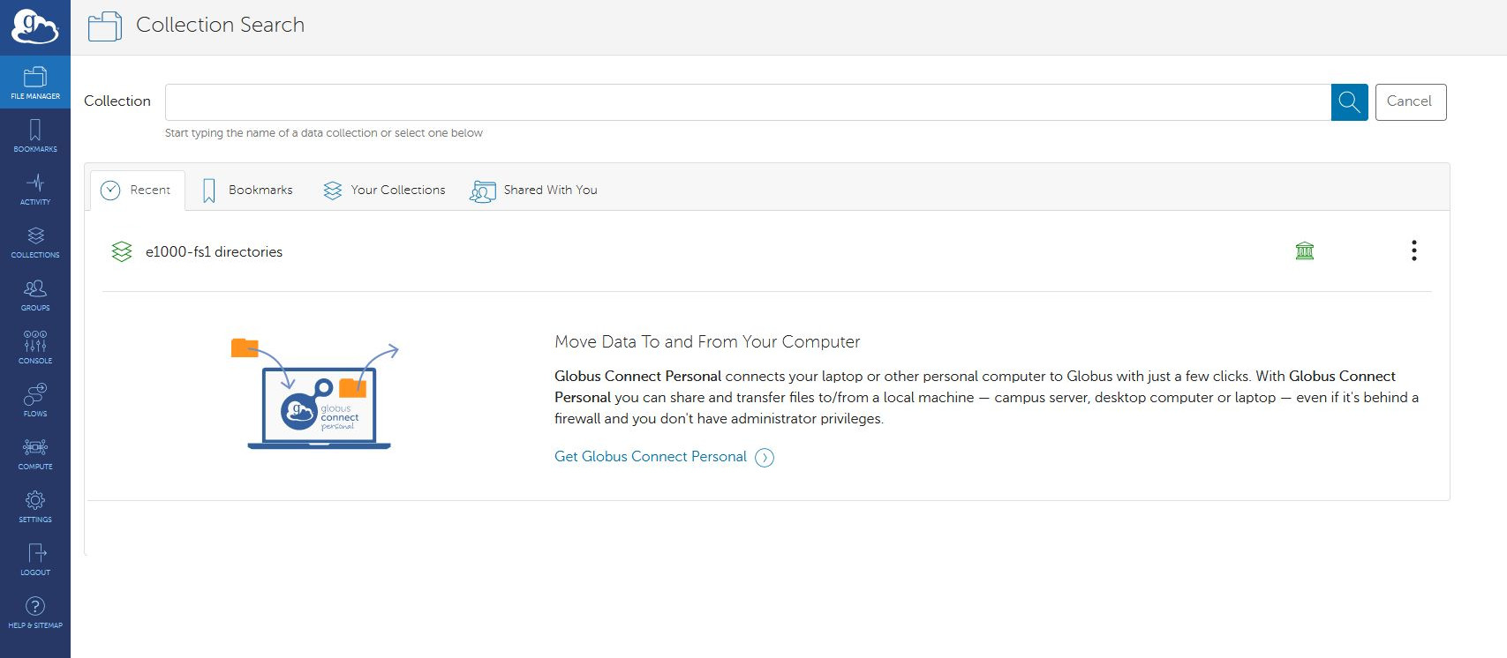Expand options menu for e1000-fs1 directories
Viewport: 1507px width, 658px height.
[x=1413, y=251]
